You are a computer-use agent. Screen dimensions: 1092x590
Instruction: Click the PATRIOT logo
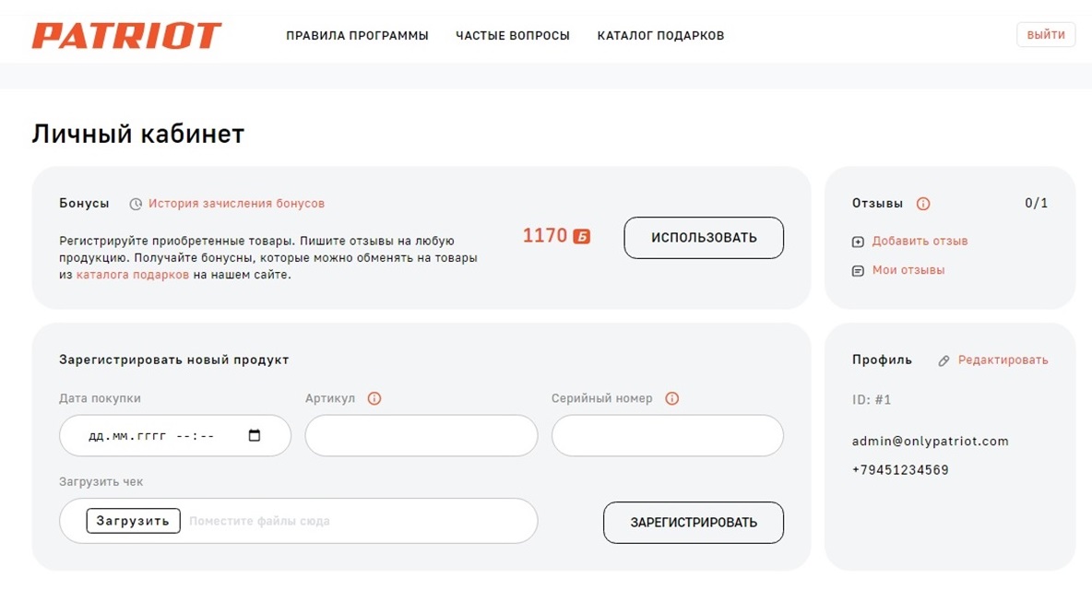coord(126,36)
